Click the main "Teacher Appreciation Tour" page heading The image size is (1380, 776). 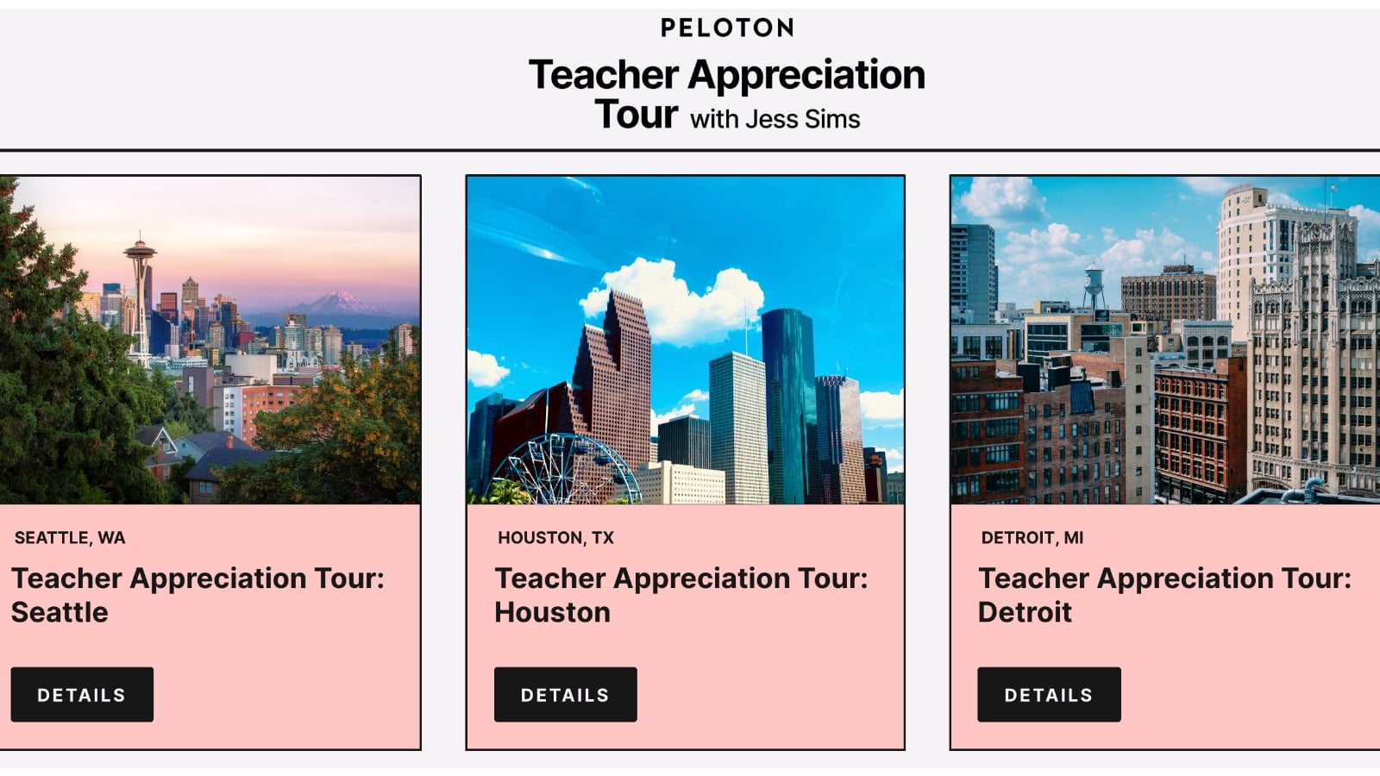pos(726,76)
